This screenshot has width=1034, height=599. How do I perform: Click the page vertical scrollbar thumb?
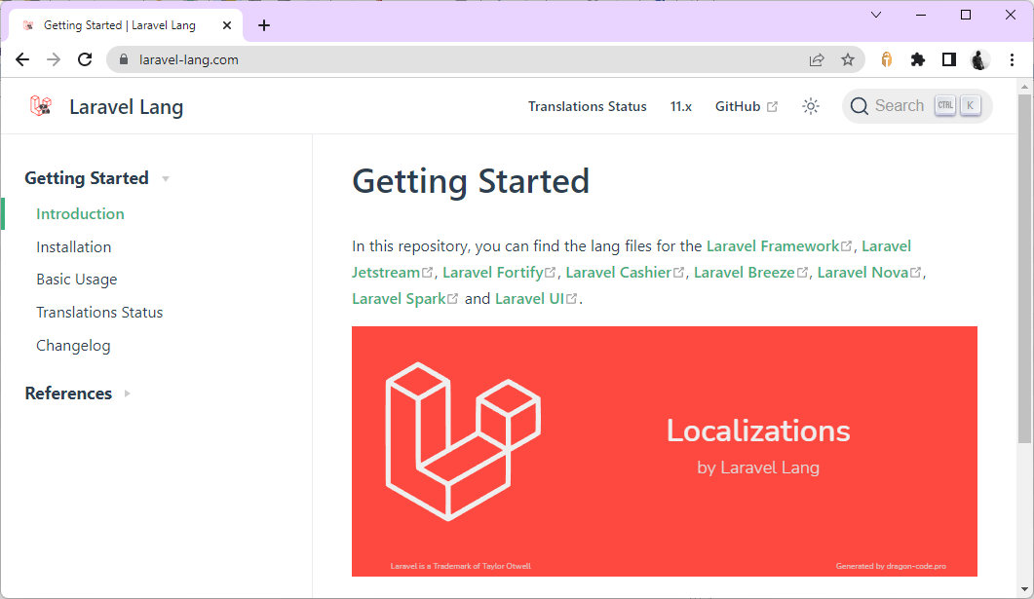(x=1024, y=268)
